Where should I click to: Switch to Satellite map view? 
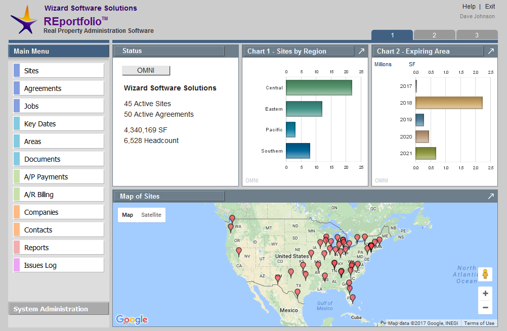point(151,215)
